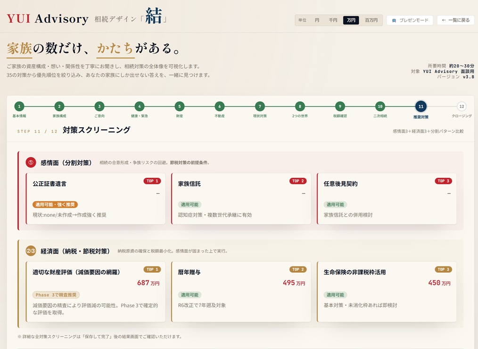Open step 7 現状対策 circle
The image size is (478, 349).
260,107
